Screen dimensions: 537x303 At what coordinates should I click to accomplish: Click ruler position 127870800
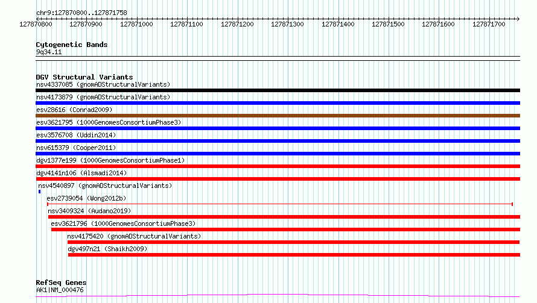(36, 24)
